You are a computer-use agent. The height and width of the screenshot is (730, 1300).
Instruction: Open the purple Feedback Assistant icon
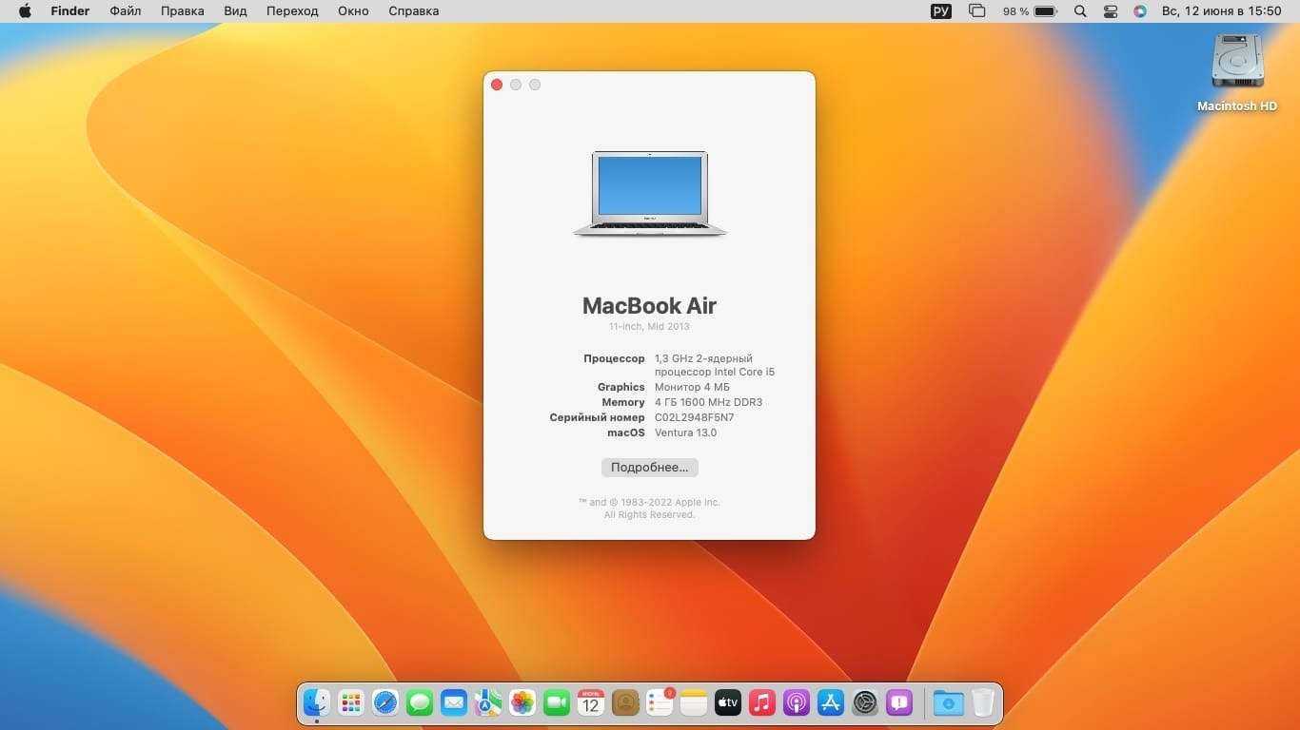point(899,702)
